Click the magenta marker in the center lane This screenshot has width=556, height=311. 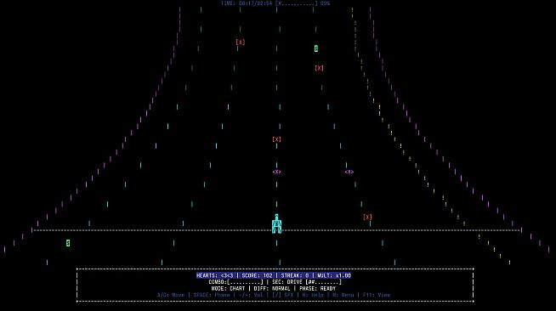click(x=276, y=172)
